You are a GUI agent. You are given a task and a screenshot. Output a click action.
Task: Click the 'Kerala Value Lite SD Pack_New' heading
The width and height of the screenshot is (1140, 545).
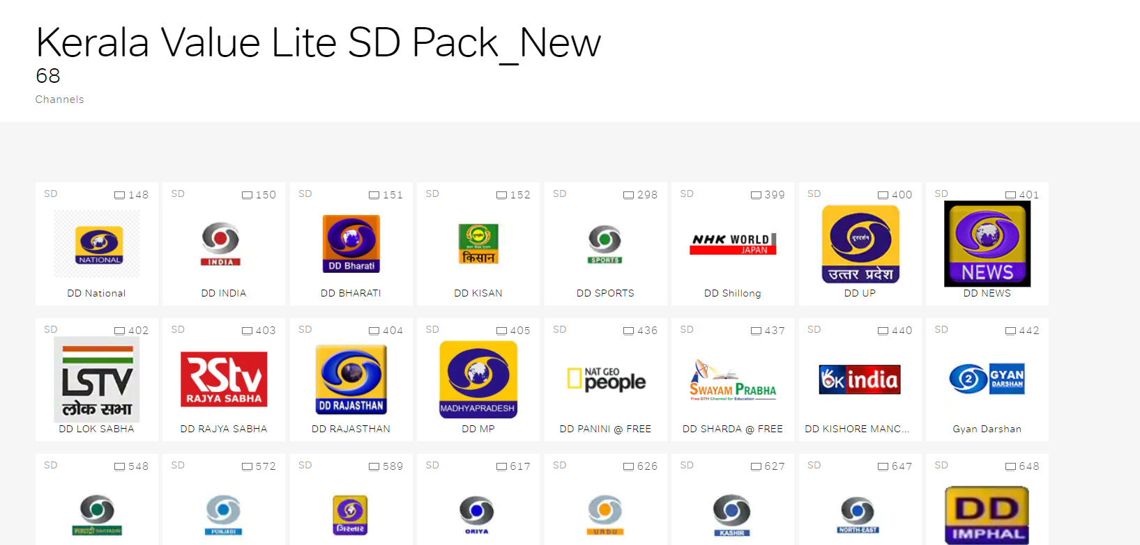[318, 42]
